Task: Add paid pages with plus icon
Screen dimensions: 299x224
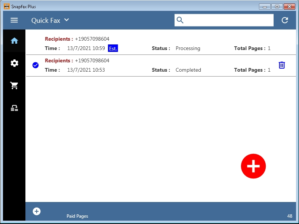Action: click(37, 211)
